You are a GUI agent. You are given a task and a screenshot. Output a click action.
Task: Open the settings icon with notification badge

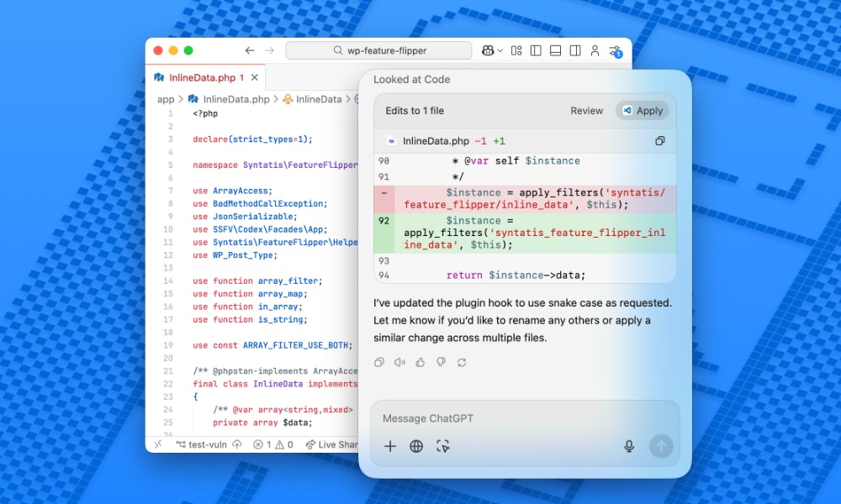click(x=616, y=51)
